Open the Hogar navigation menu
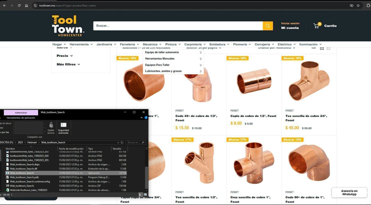Viewport: 371px width, 205px height. coord(59,44)
